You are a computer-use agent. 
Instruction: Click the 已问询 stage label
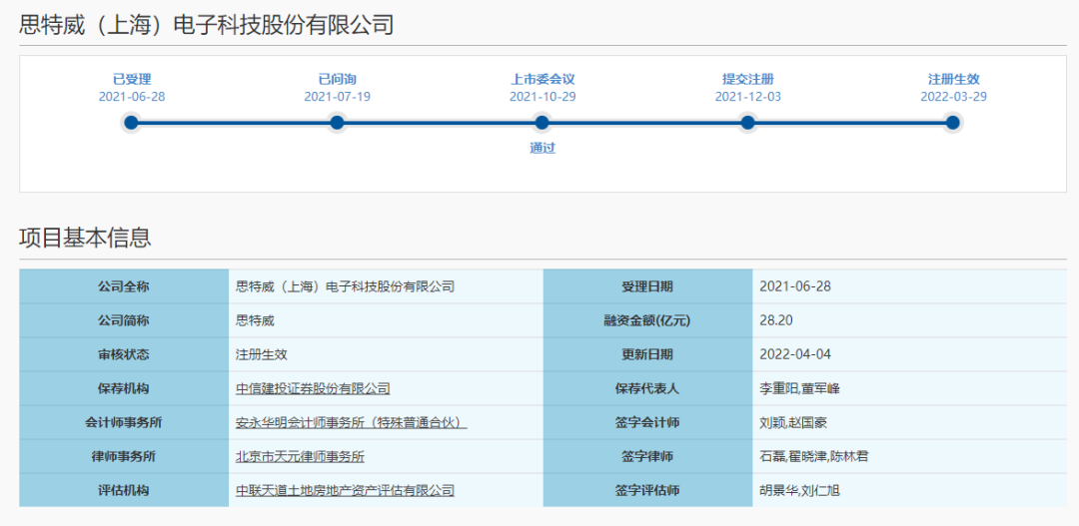[338, 79]
